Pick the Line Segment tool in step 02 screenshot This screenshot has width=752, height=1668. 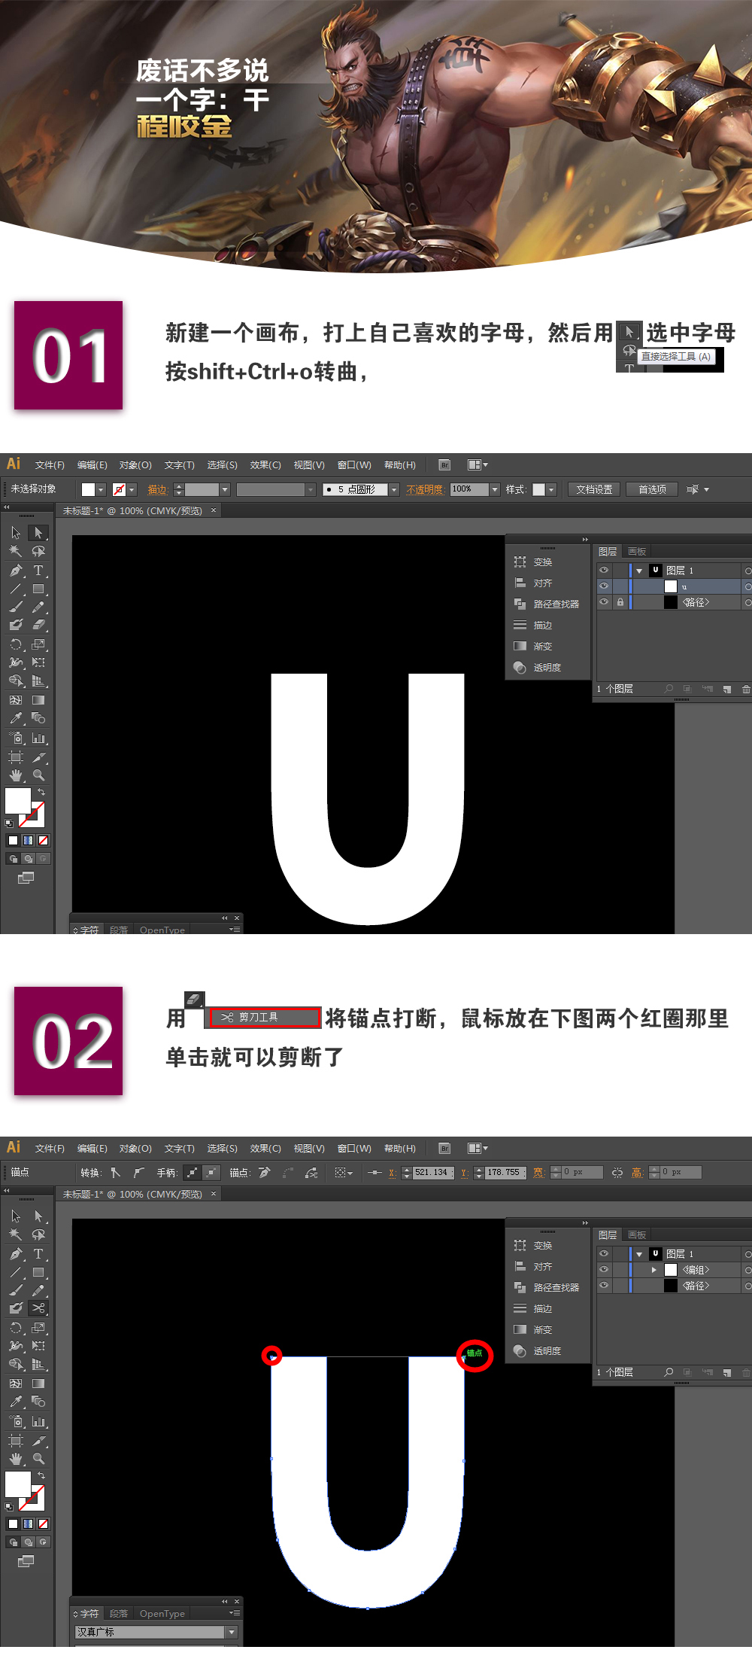pyautogui.click(x=16, y=1272)
